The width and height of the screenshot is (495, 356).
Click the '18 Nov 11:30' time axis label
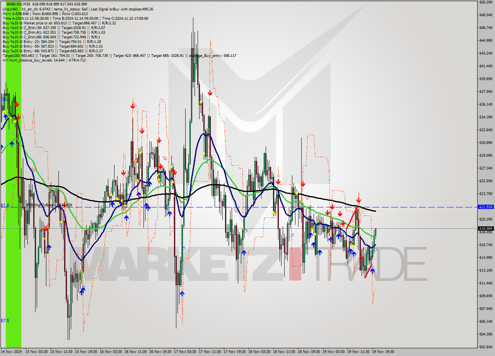(x=284, y=352)
